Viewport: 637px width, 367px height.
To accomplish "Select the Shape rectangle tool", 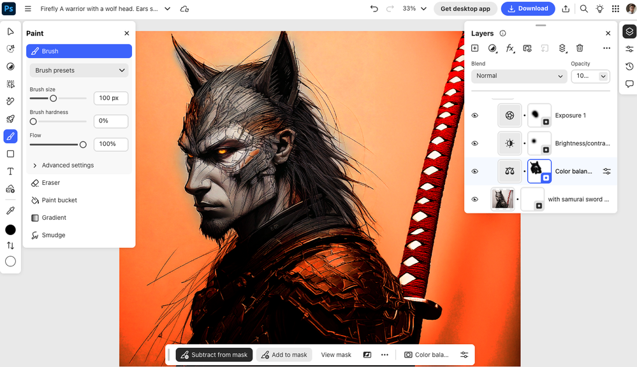I will 11,154.
